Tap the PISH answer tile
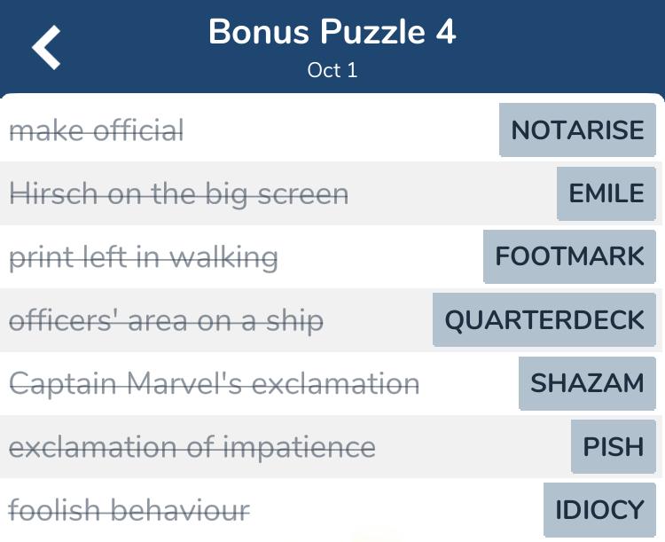This screenshot has width=665, height=542. pyautogui.click(x=613, y=446)
